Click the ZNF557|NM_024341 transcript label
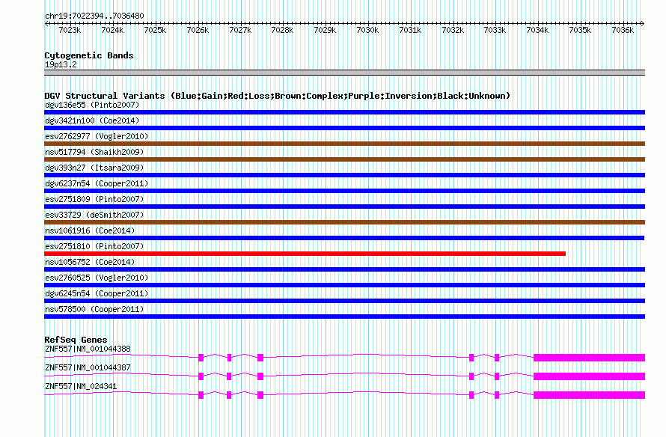The image size is (666, 437). tap(81, 386)
